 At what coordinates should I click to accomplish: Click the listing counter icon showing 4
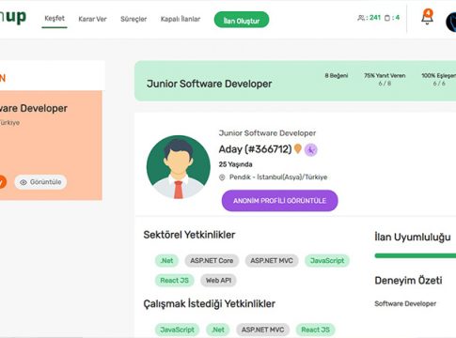point(387,18)
